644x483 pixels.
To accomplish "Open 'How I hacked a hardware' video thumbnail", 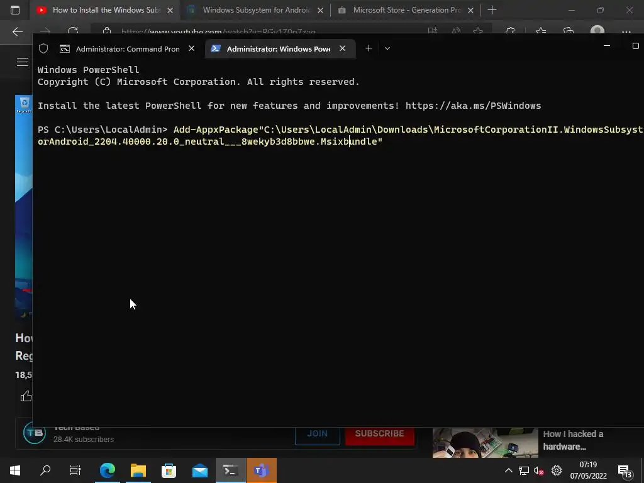I will click(485, 443).
